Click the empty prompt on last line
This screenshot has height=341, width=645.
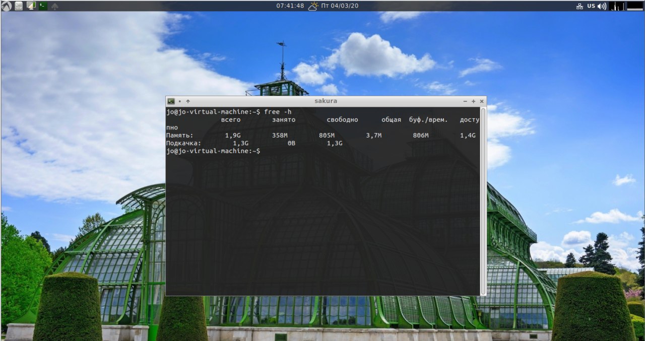(213, 151)
